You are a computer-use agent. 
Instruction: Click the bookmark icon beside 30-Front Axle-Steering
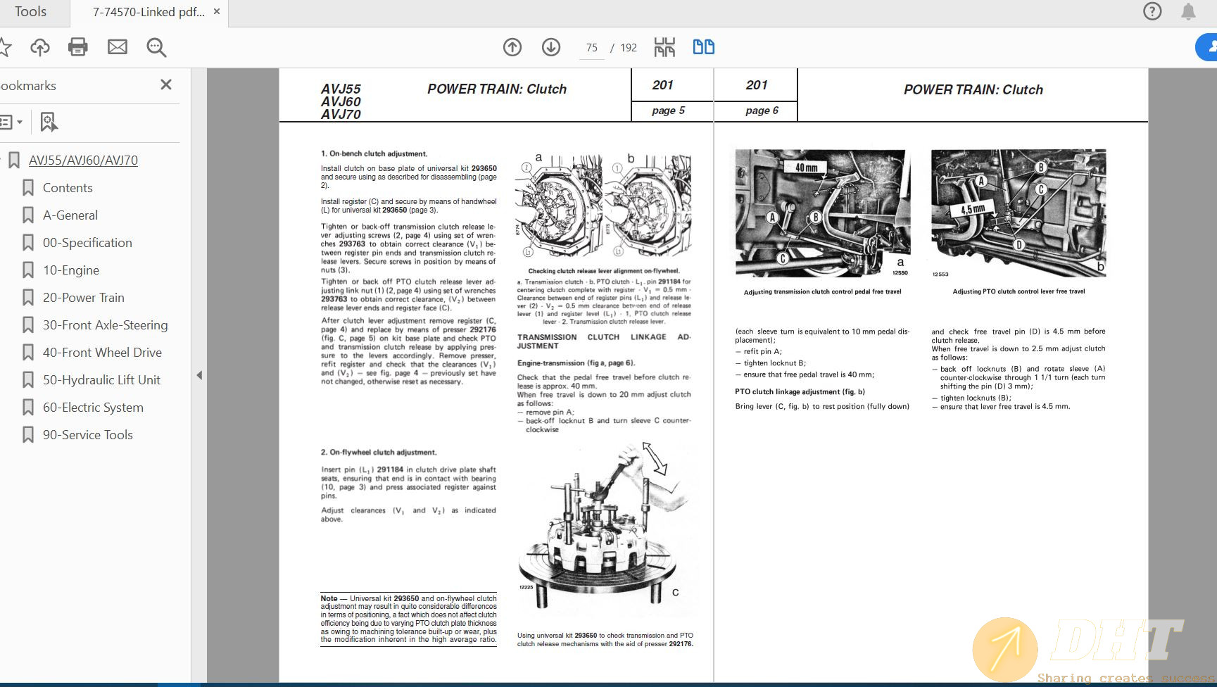coord(28,325)
